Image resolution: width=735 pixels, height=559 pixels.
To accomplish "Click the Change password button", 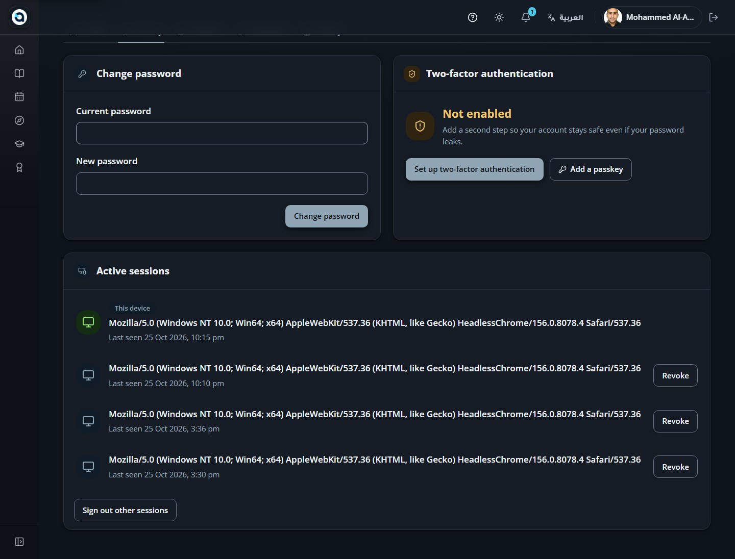I will [327, 216].
